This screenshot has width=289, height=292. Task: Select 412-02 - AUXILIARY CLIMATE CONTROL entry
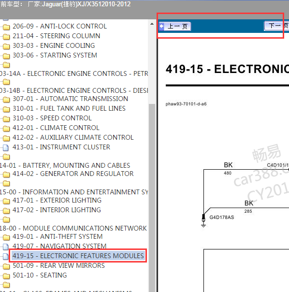[73, 137]
